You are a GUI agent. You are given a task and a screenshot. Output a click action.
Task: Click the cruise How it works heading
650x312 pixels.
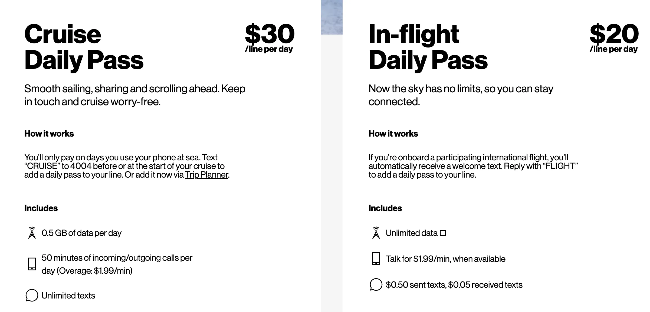click(49, 134)
